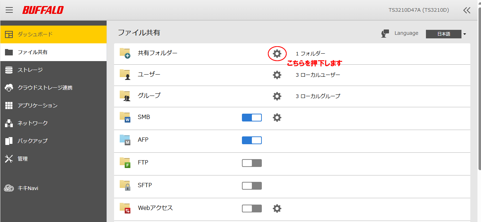
Task: Open ネットワーク settings
Action: (53, 123)
